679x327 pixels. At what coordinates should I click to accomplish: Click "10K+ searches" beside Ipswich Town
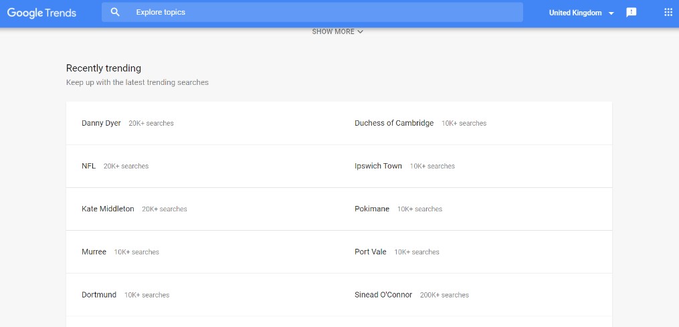click(x=432, y=167)
